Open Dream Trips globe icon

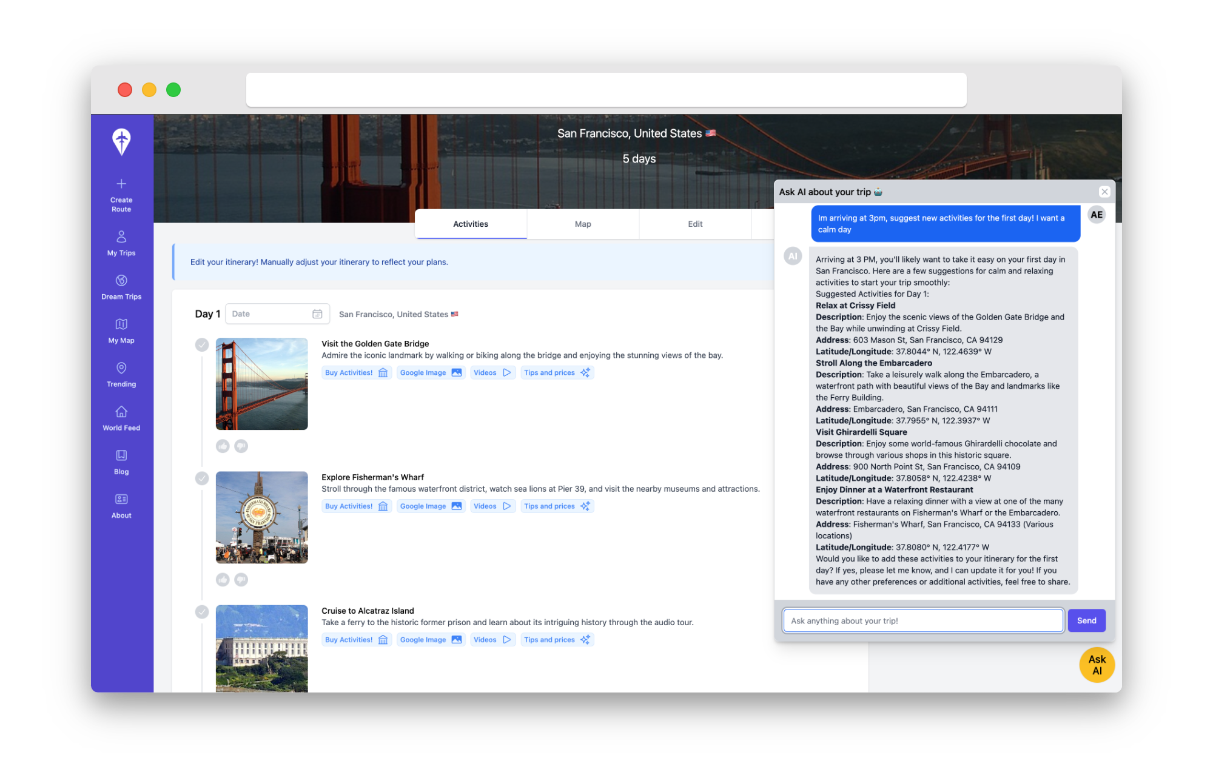click(x=121, y=280)
